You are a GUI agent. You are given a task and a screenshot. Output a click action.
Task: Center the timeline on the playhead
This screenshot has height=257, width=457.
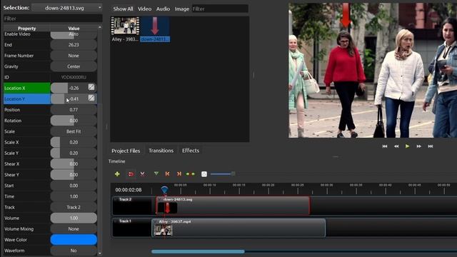191,174
